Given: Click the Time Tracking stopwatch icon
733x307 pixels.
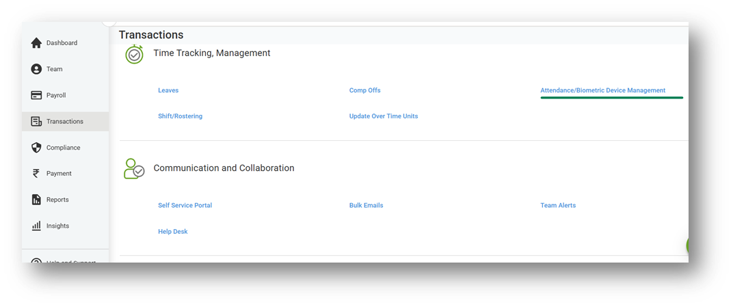Looking at the screenshot, I should pos(134,54).
